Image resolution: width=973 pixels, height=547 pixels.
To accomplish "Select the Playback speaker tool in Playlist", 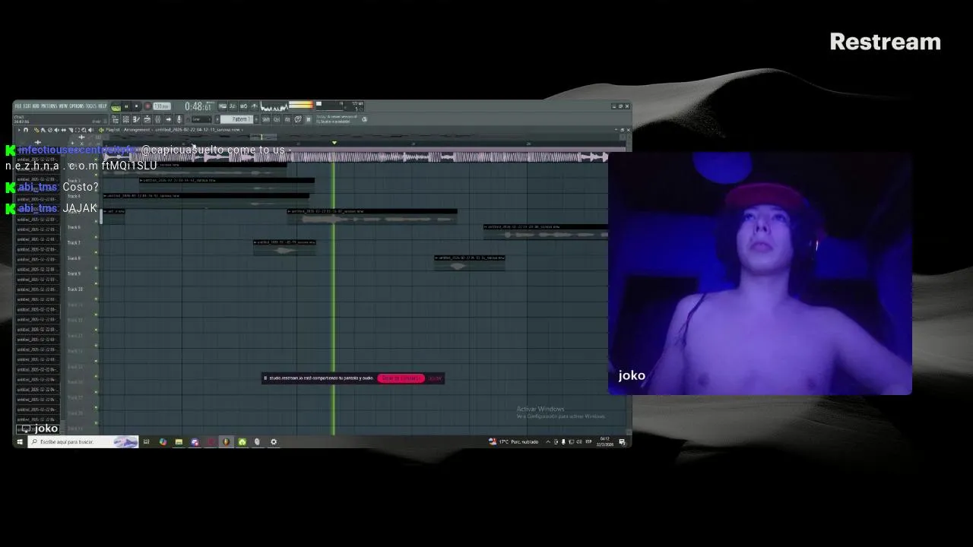I will click(x=91, y=129).
